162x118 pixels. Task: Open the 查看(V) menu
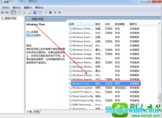(28, 8)
